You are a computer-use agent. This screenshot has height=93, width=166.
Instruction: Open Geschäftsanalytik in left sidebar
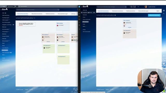[x=6, y=22]
